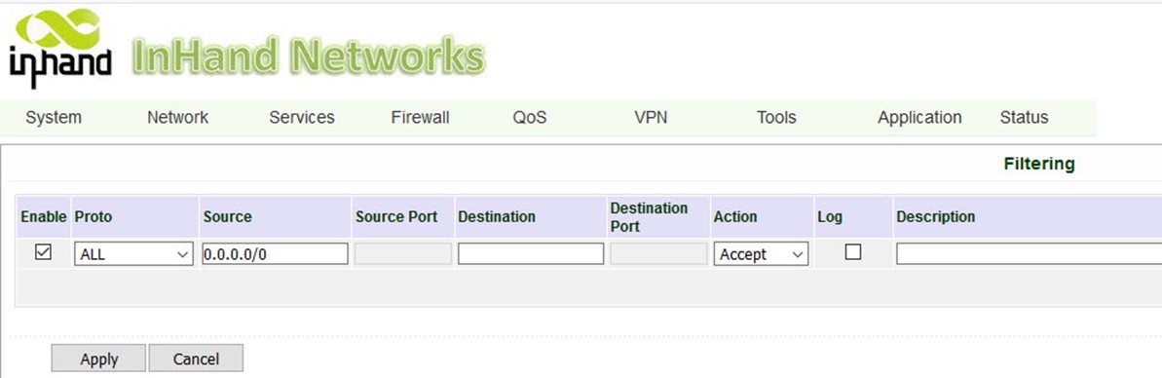Click the empty Destination input field
Screen dimensions: 1162x378
pyautogui.click(x=531, y=254)
